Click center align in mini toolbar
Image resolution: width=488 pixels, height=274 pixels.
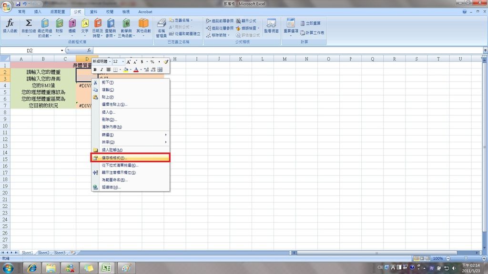coord(108,69)
